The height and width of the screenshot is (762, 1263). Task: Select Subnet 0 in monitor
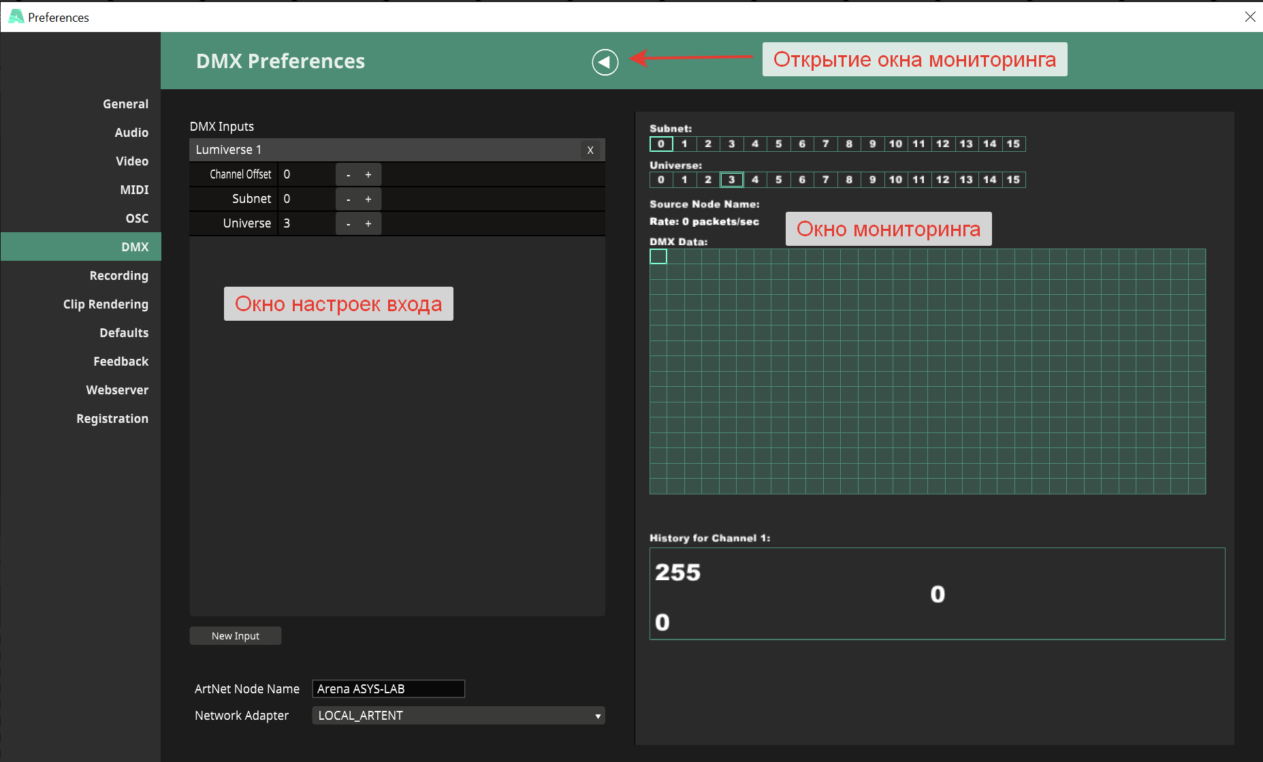coord(661,144)
